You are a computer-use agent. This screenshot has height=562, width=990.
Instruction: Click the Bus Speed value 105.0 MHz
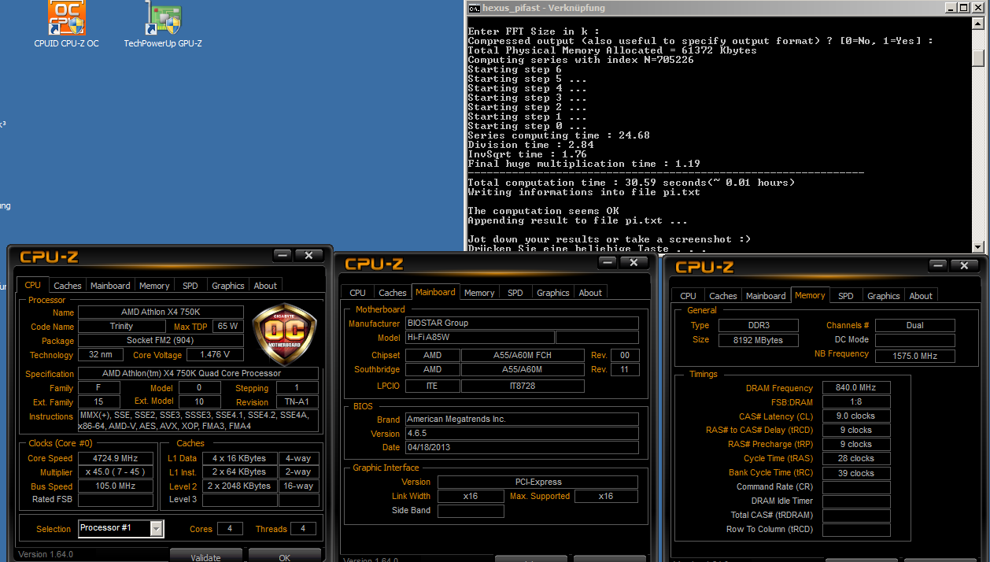116,486
